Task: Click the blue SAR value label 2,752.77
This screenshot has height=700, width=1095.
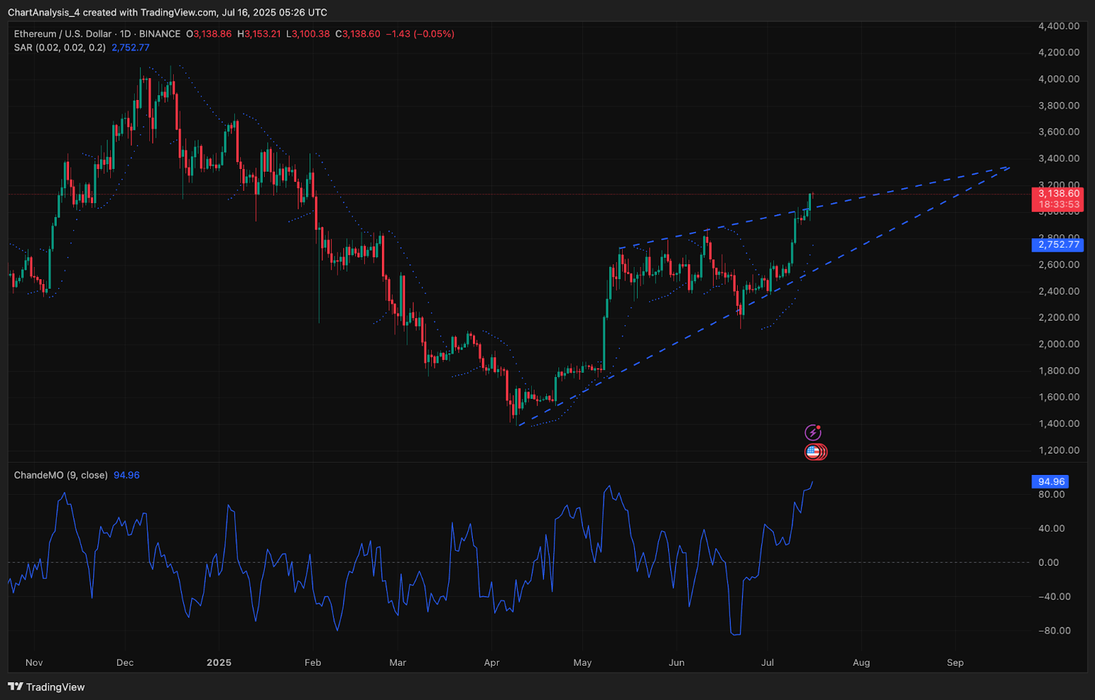Action: (x=1057, y=244)
